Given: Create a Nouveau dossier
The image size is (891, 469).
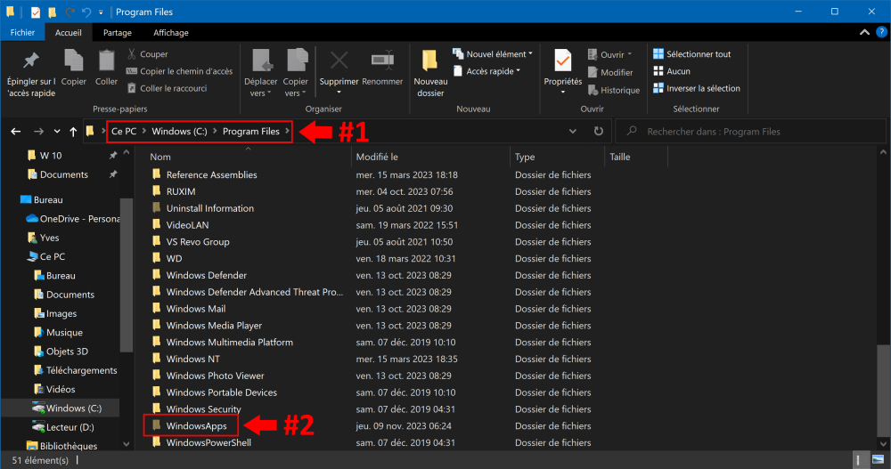Looking at the screenshot, I should tap(430, 74).
